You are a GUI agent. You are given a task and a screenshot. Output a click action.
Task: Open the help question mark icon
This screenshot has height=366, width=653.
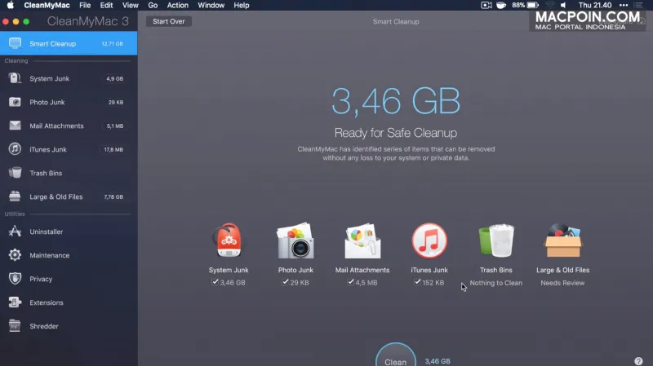638,361
